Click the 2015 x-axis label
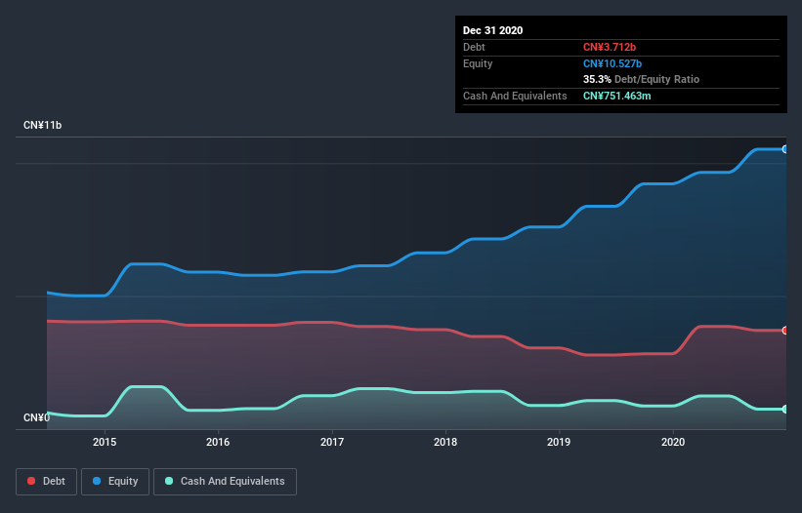The image size is (802, 513). [x=105, y=442]
